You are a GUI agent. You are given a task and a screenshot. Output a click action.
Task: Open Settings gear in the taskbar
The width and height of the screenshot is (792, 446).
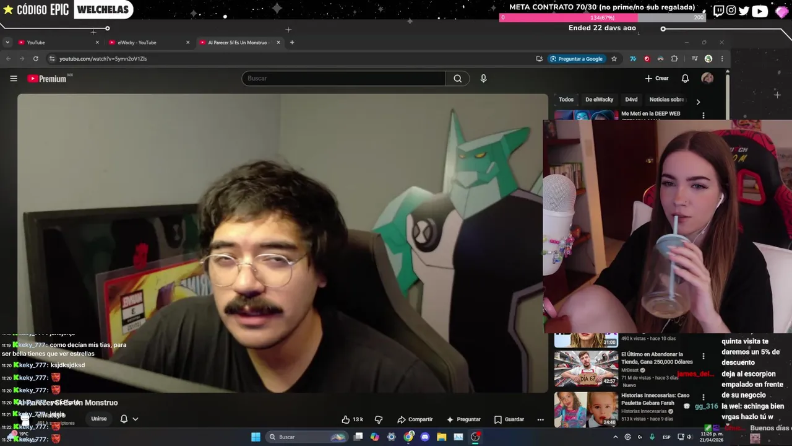click(391, 437)
